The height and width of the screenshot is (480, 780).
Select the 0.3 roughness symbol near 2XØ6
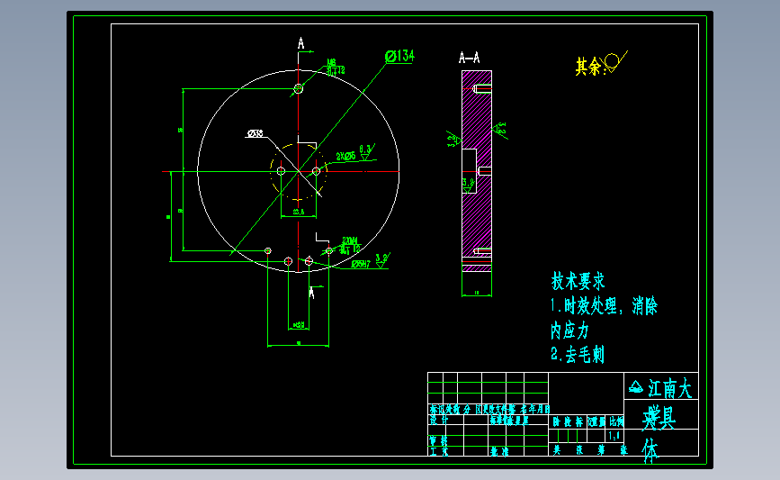point(367,152)
